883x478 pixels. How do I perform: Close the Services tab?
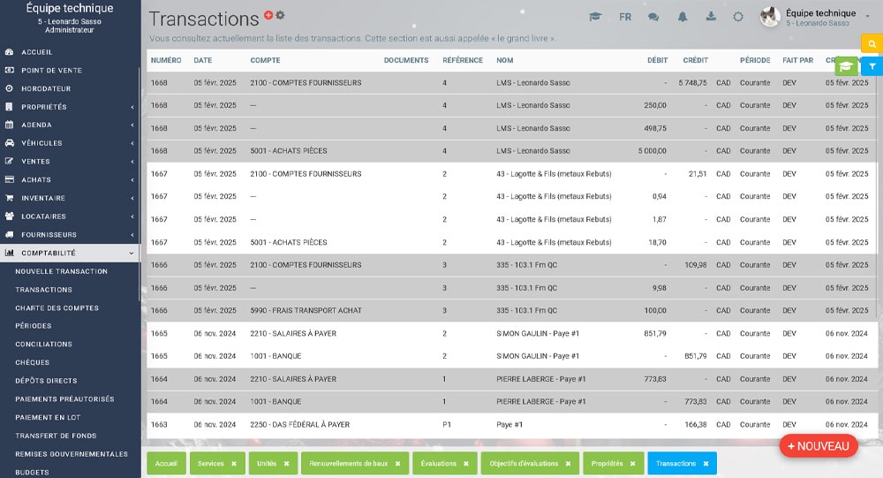233,463
